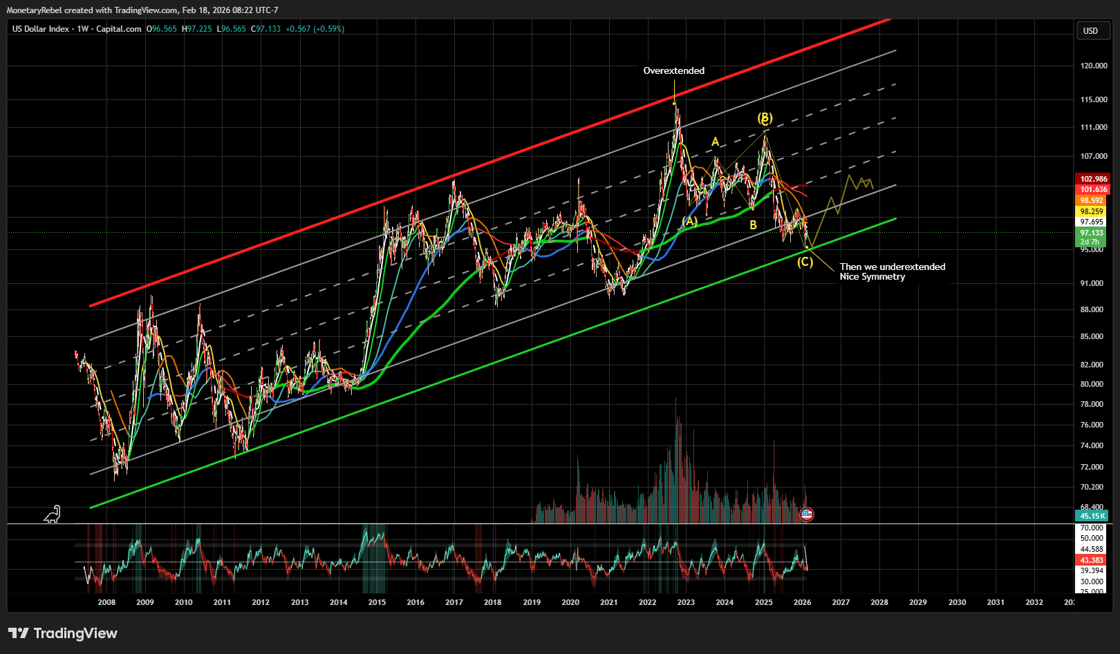This screenshot has height=654, width=1120.
Task: Click the 43.383 red oscillator value
Action: point(1092,560)
